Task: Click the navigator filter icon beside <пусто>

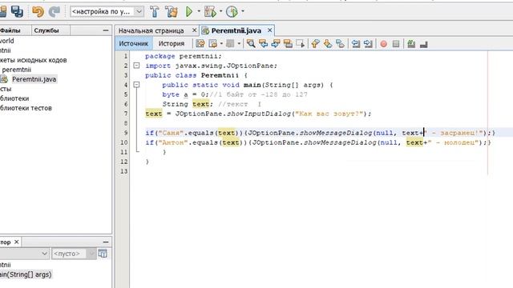Action: pyautogui.click(x=103, y=254)
